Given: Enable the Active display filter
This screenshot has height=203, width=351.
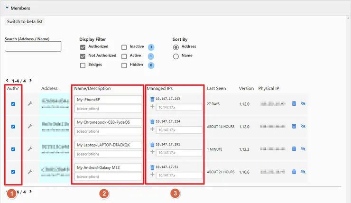Looking at the screenshot, I should click(124, 56).
